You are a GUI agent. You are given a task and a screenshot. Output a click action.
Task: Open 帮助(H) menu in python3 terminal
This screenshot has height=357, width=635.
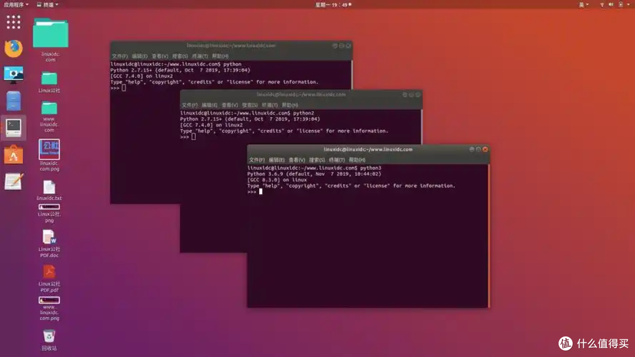point(357,159)
